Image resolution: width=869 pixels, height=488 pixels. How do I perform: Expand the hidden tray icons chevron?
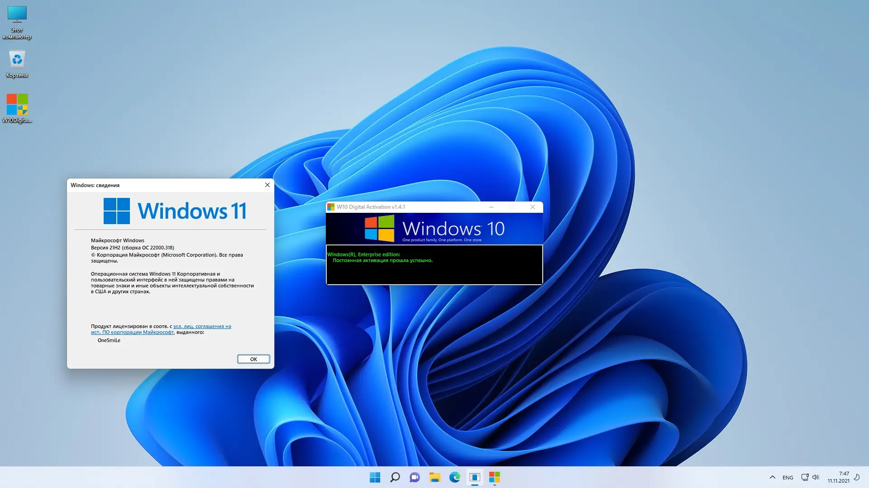coord(773,477)
